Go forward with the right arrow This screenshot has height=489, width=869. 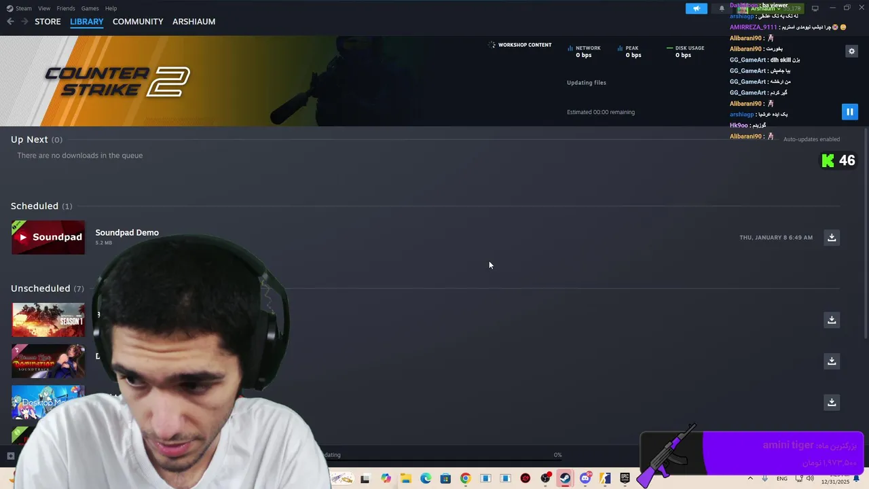[x=24, y=22]
